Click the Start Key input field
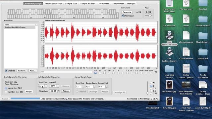 pyautogui.click(x=41, y=86)
